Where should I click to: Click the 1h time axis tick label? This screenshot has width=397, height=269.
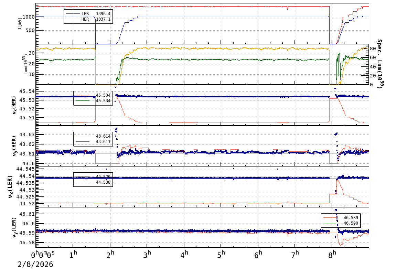[x=73, y=254]
